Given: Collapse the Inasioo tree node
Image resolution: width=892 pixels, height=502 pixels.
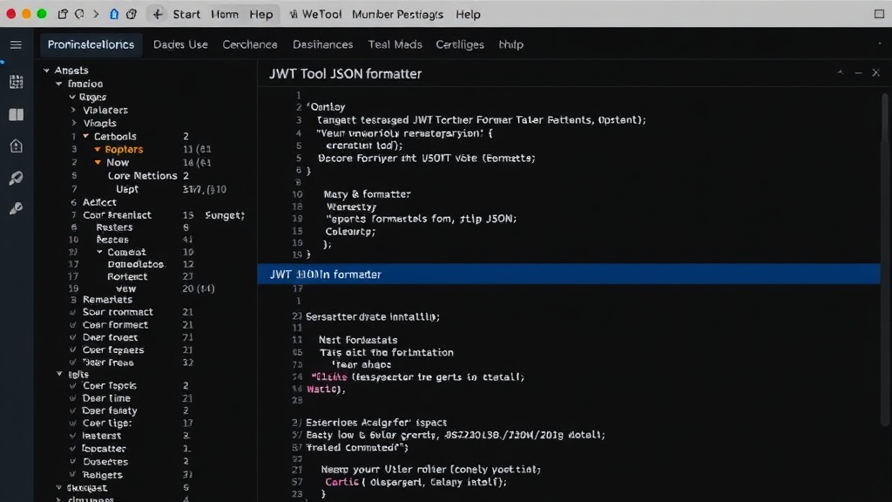Looking at the screenshot, I should click(x=59, y=84).
